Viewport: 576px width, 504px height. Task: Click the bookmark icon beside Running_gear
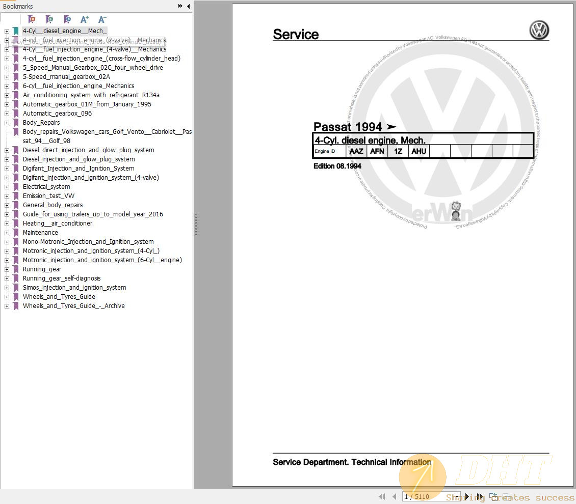point(16,269)
